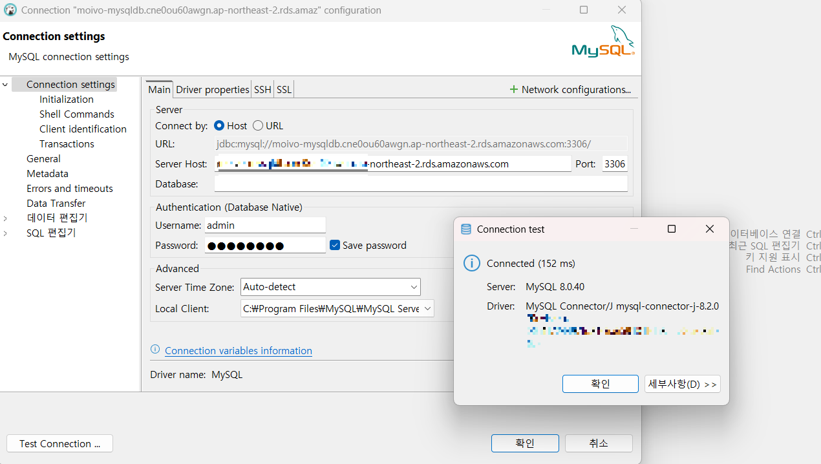Select SQL 편집기 in the tree
The width and height of the screenshot is (821, 464).
coord(51,233)
